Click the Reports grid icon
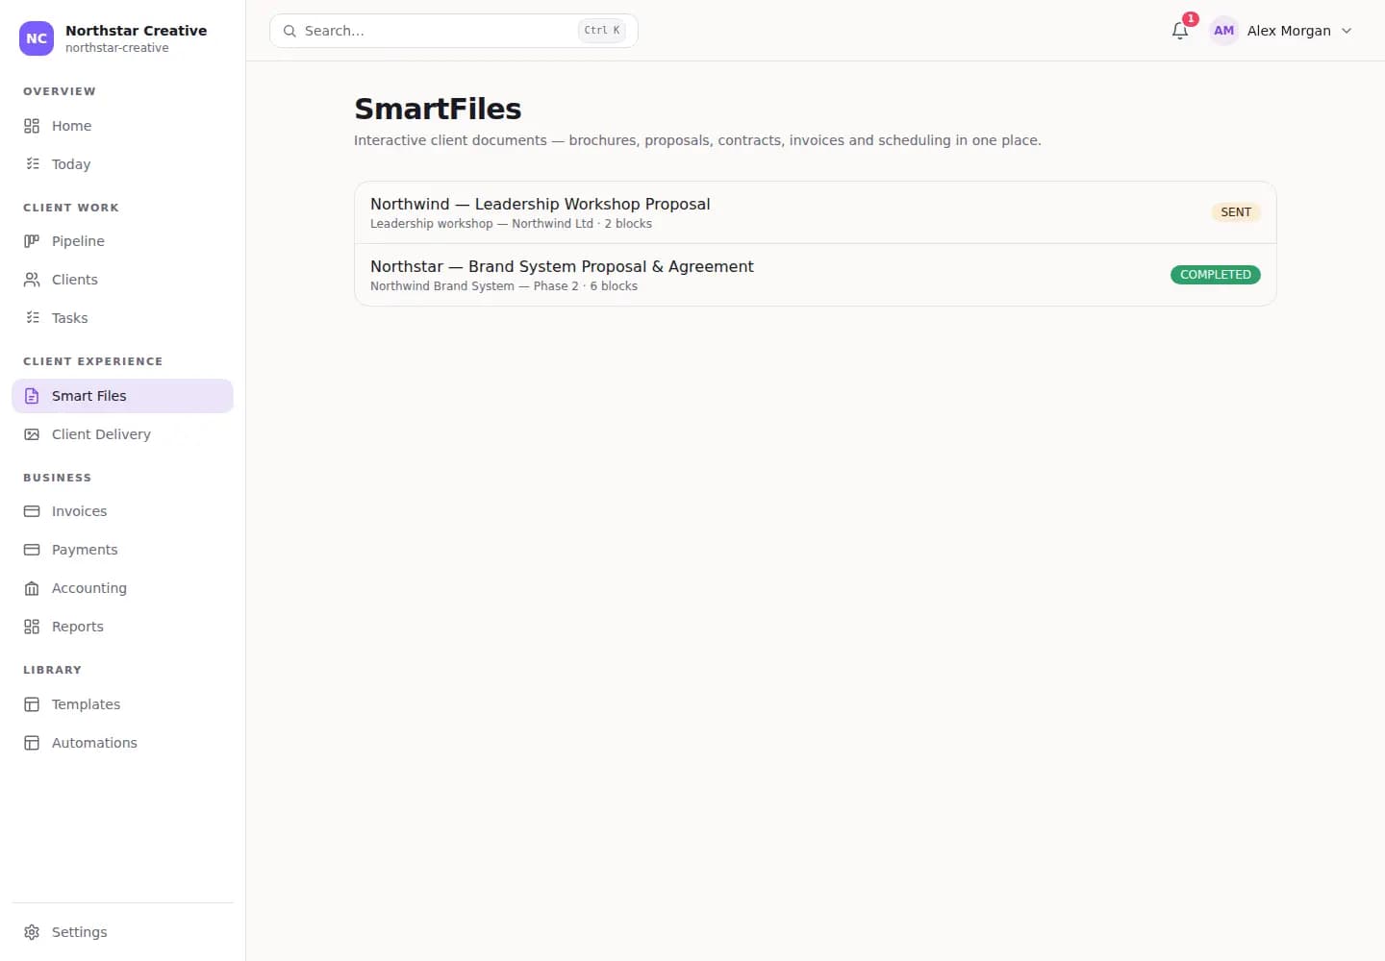 pyautogui.click(x=32, y=627)
